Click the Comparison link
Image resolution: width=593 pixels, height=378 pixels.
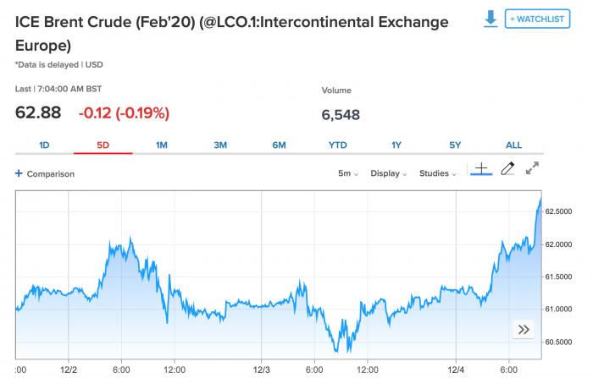click(51, 173)
